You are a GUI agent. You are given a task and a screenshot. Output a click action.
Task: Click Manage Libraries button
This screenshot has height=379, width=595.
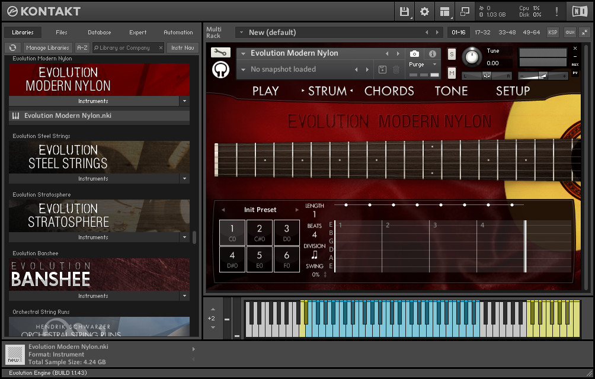[48, 48]
